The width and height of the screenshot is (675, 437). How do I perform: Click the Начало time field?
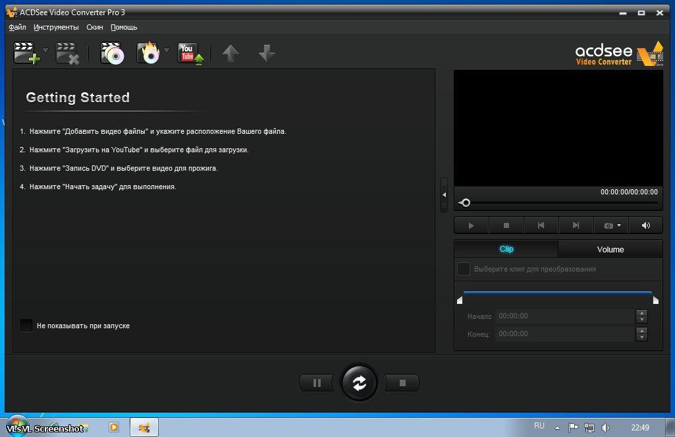[x=565, y=316]
